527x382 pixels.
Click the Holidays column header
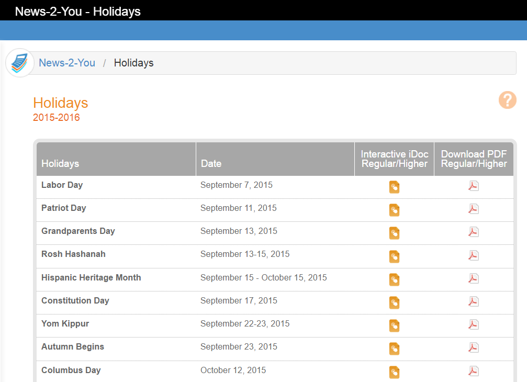click(116, 159)
